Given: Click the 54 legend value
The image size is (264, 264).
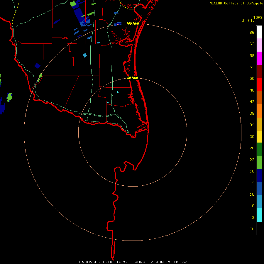Looking at the screenshot, I should tap(252, 67).
